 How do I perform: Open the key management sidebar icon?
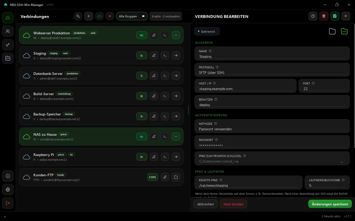(x=8, y=45)
